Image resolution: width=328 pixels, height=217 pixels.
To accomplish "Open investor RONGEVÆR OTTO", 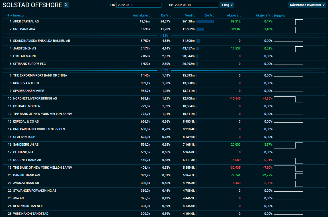I will click(x=26, y=83).
